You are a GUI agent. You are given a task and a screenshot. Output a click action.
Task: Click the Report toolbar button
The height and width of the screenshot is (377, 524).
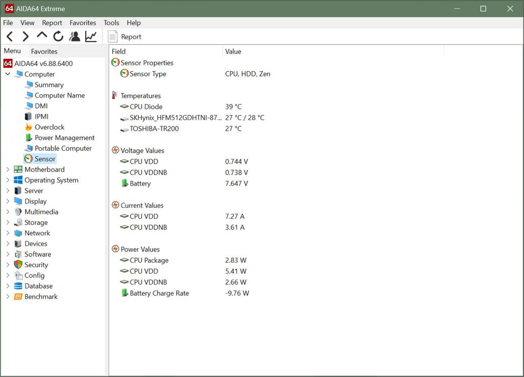[x=125, y=37]
